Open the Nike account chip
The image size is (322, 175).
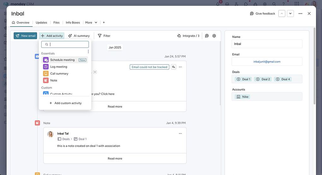click(x=242, y=97)
